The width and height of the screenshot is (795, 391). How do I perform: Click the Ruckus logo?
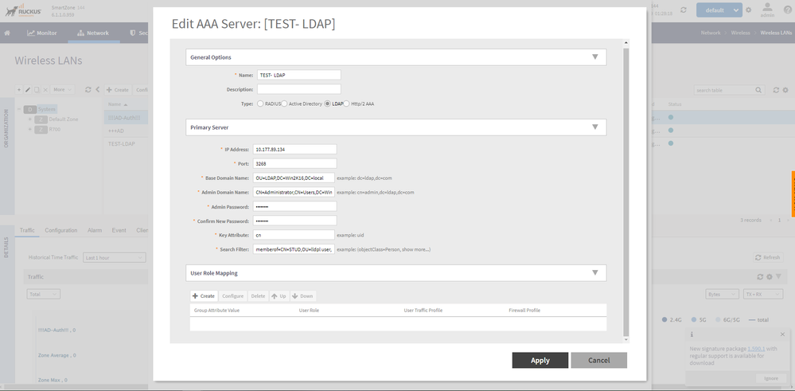click(24, 10)
